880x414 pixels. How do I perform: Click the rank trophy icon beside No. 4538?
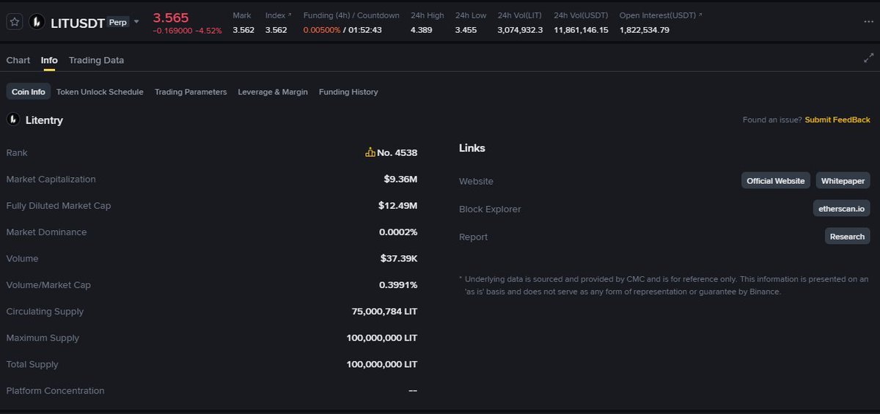(370, 152)
